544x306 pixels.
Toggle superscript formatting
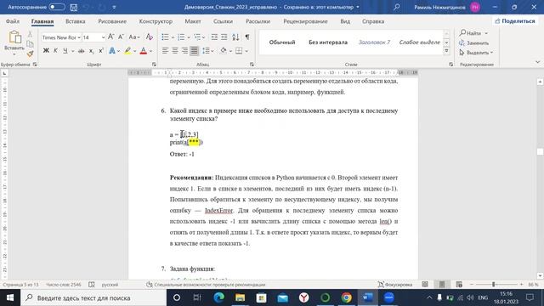101,51
